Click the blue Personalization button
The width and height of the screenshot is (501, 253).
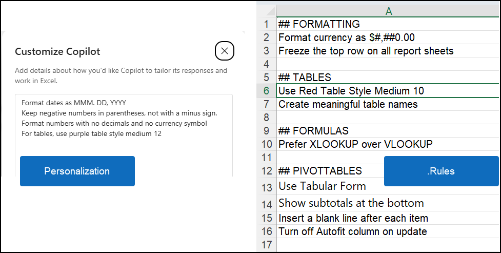tap(77, 171)
